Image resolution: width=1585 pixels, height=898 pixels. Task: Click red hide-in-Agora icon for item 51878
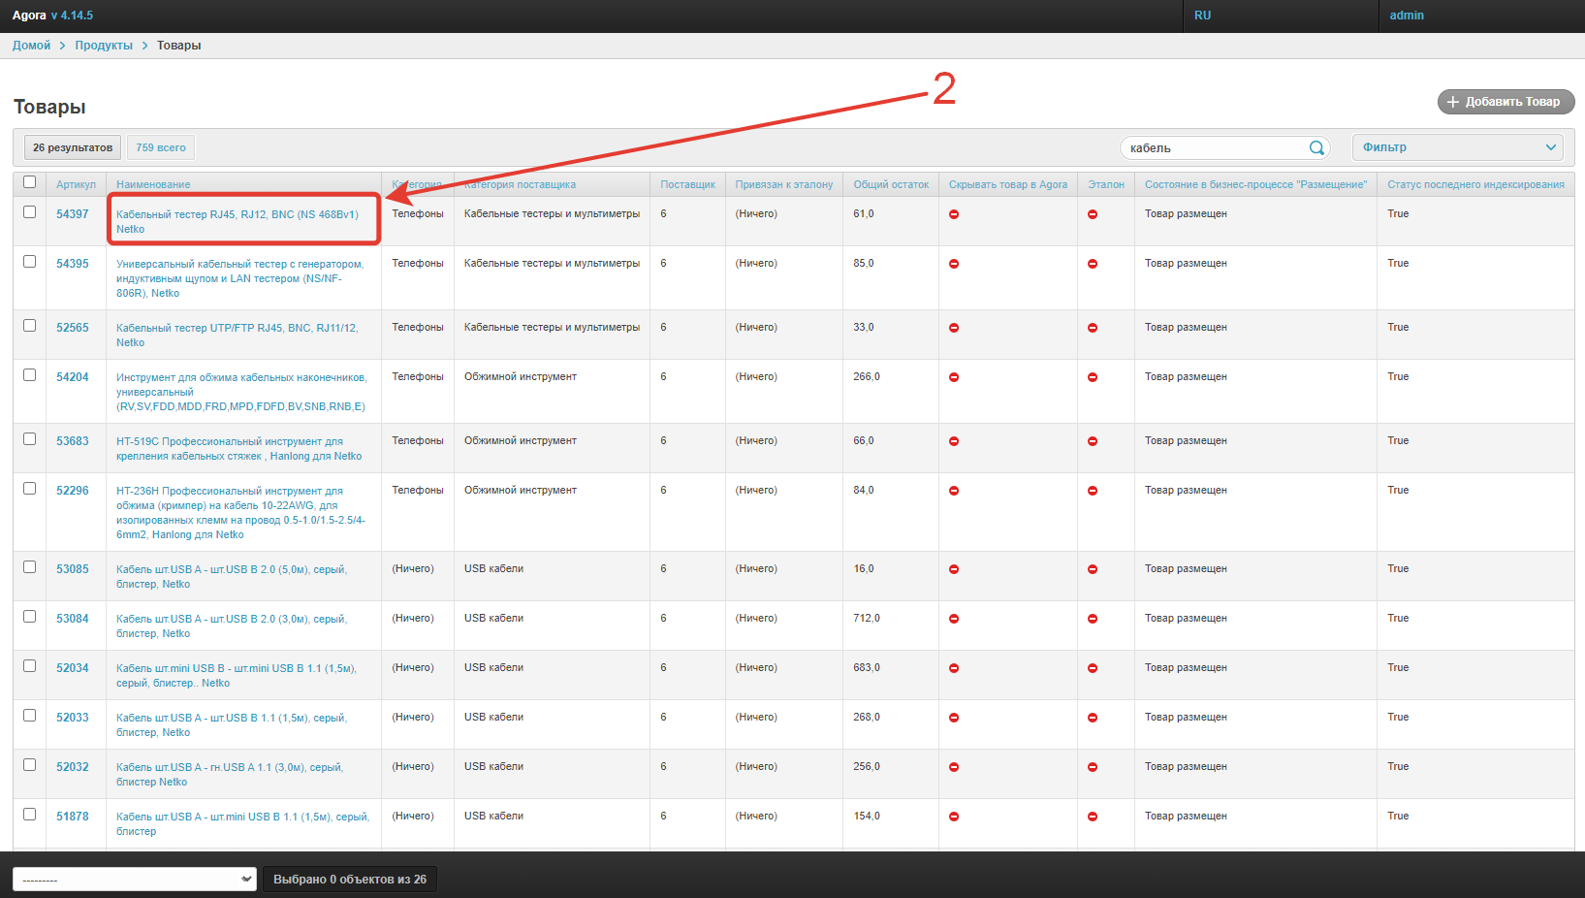[x=954, y=817]
